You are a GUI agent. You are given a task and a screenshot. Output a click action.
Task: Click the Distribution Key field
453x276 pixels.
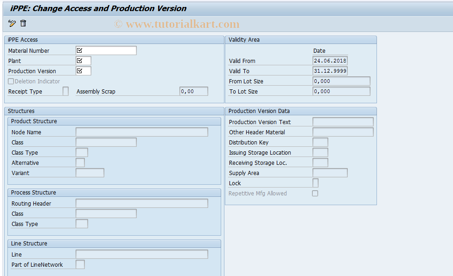tap(320, 142)
